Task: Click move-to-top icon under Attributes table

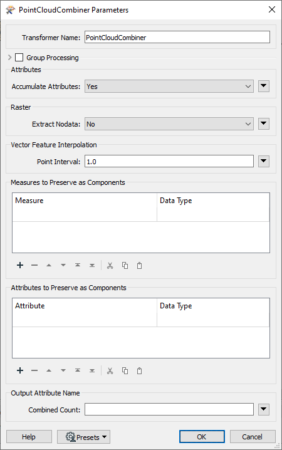Action: (78, 370)
